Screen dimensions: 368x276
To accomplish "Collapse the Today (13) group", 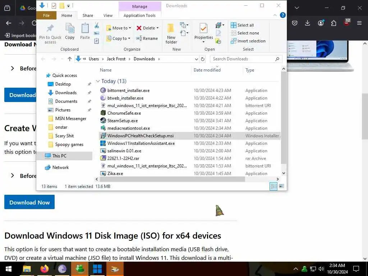I will (x=98, y=81).
